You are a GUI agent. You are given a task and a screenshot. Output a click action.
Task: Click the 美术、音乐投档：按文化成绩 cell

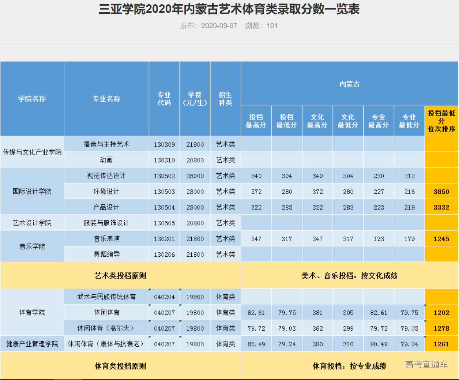(349, 276)
